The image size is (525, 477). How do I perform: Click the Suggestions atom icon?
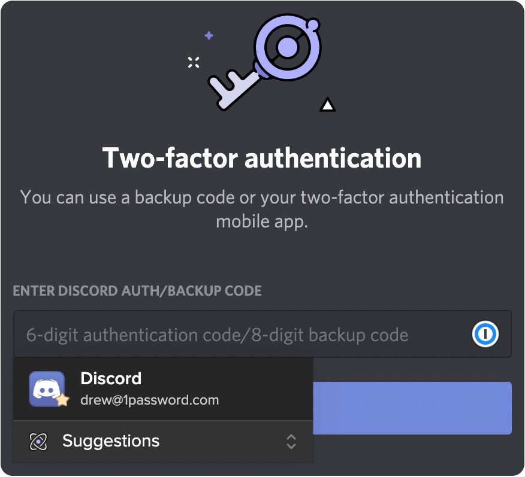[x=38, y=442]
